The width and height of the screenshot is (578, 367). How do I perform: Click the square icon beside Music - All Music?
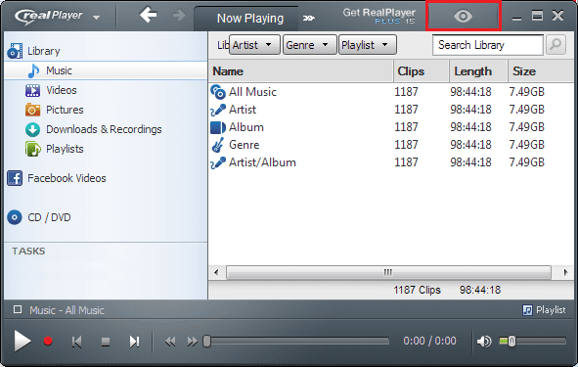click(18, 309)
